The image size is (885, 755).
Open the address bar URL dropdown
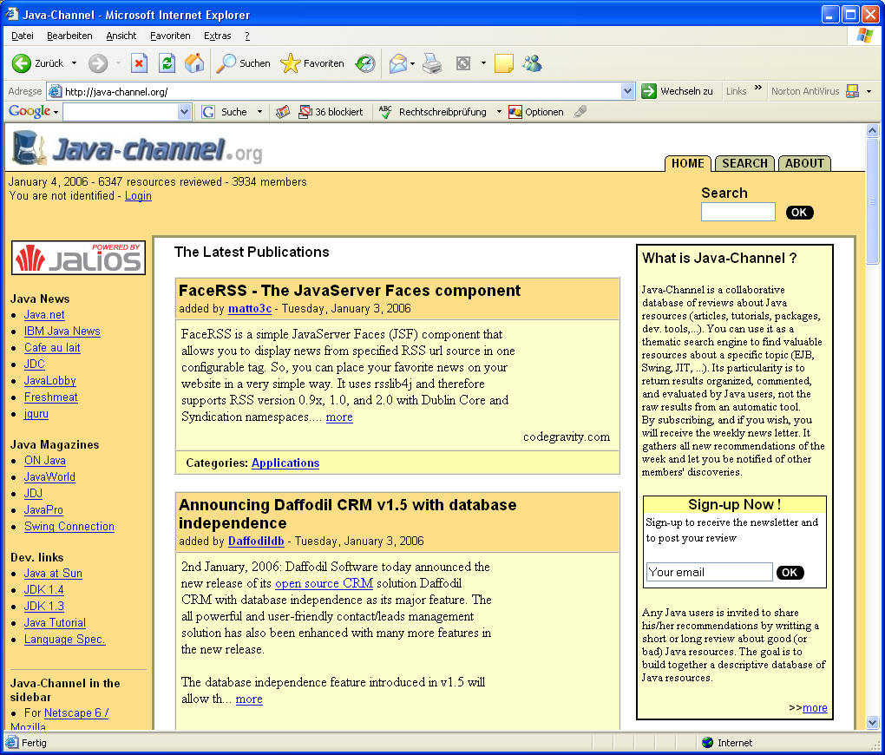tap(628, 91)
